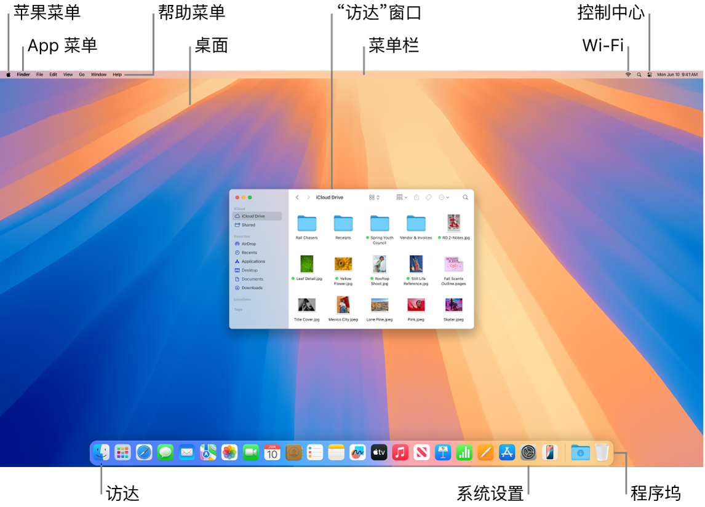The image size is (705, 507).
Task: Click the Finder window search icon
Action: click(x=465, y=197)
